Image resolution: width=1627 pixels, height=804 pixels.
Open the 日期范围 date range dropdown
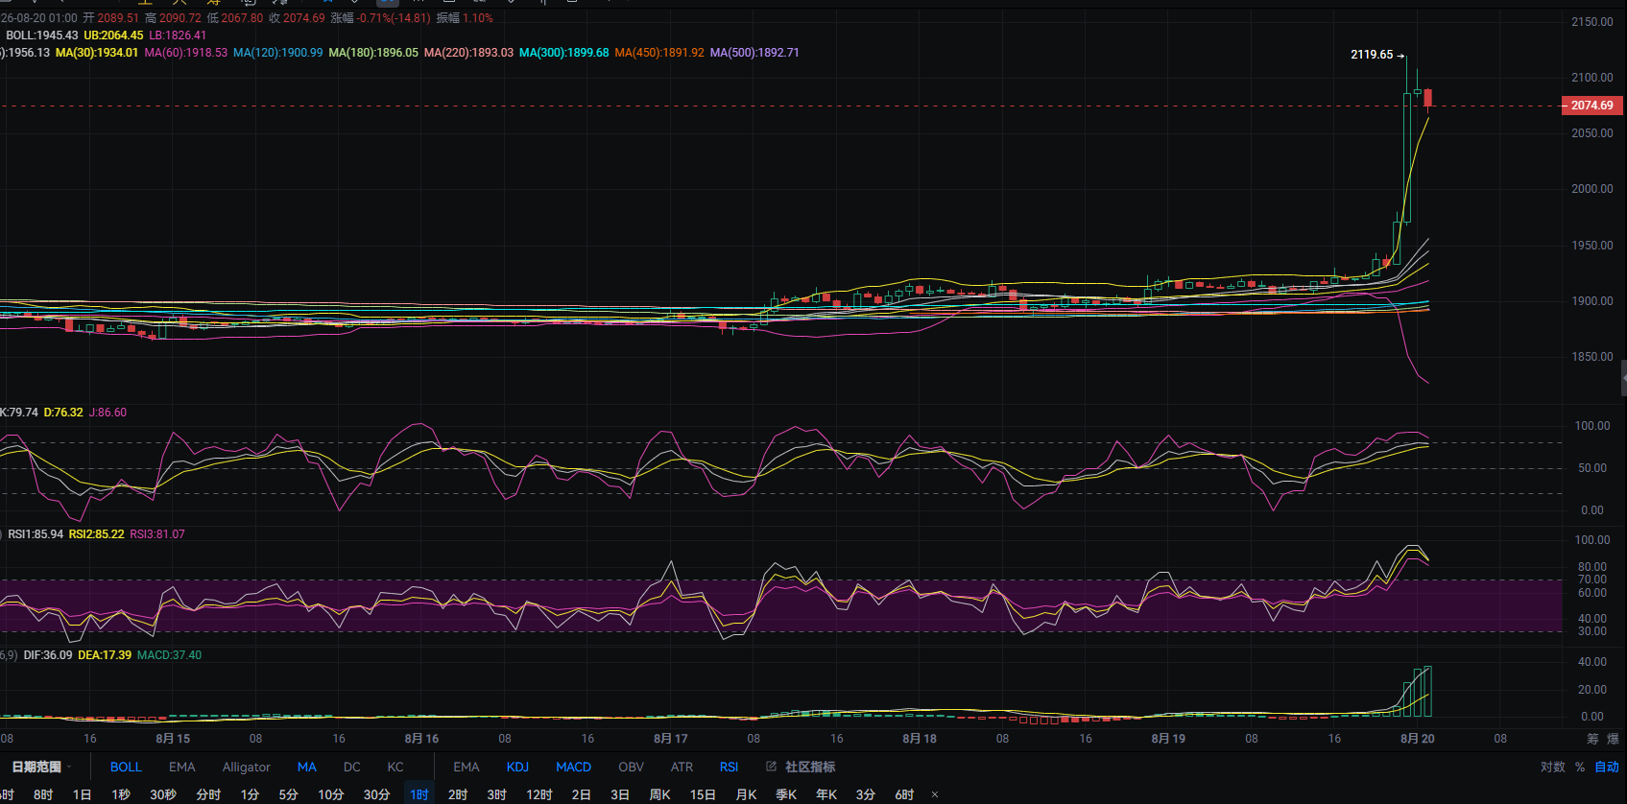point(41,767)
